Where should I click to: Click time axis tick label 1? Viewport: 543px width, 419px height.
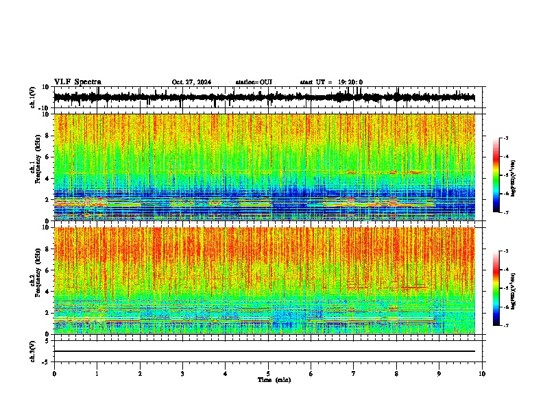[97, 374]
